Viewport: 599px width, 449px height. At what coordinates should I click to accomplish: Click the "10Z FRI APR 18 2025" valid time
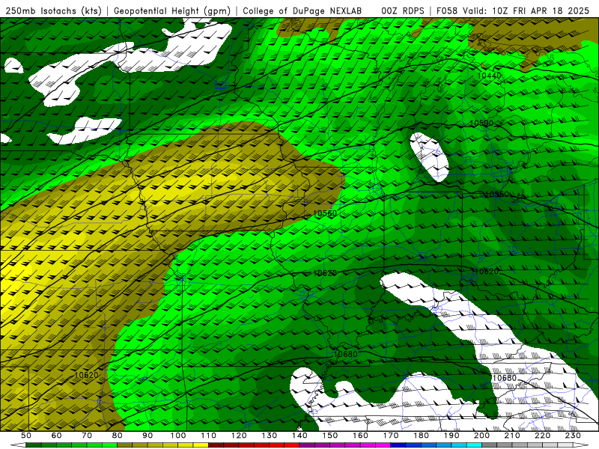point(541,11)
